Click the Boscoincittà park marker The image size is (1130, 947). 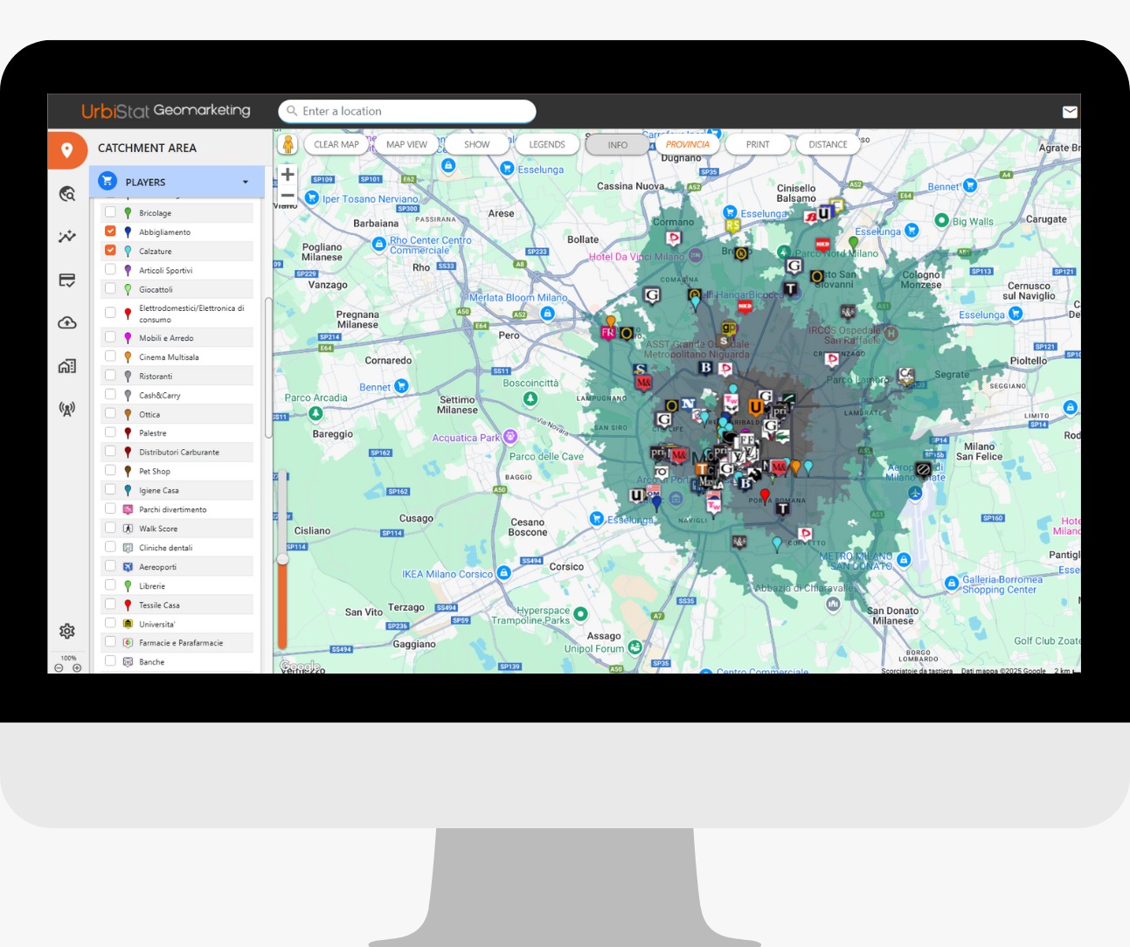[x=530, y=398]
